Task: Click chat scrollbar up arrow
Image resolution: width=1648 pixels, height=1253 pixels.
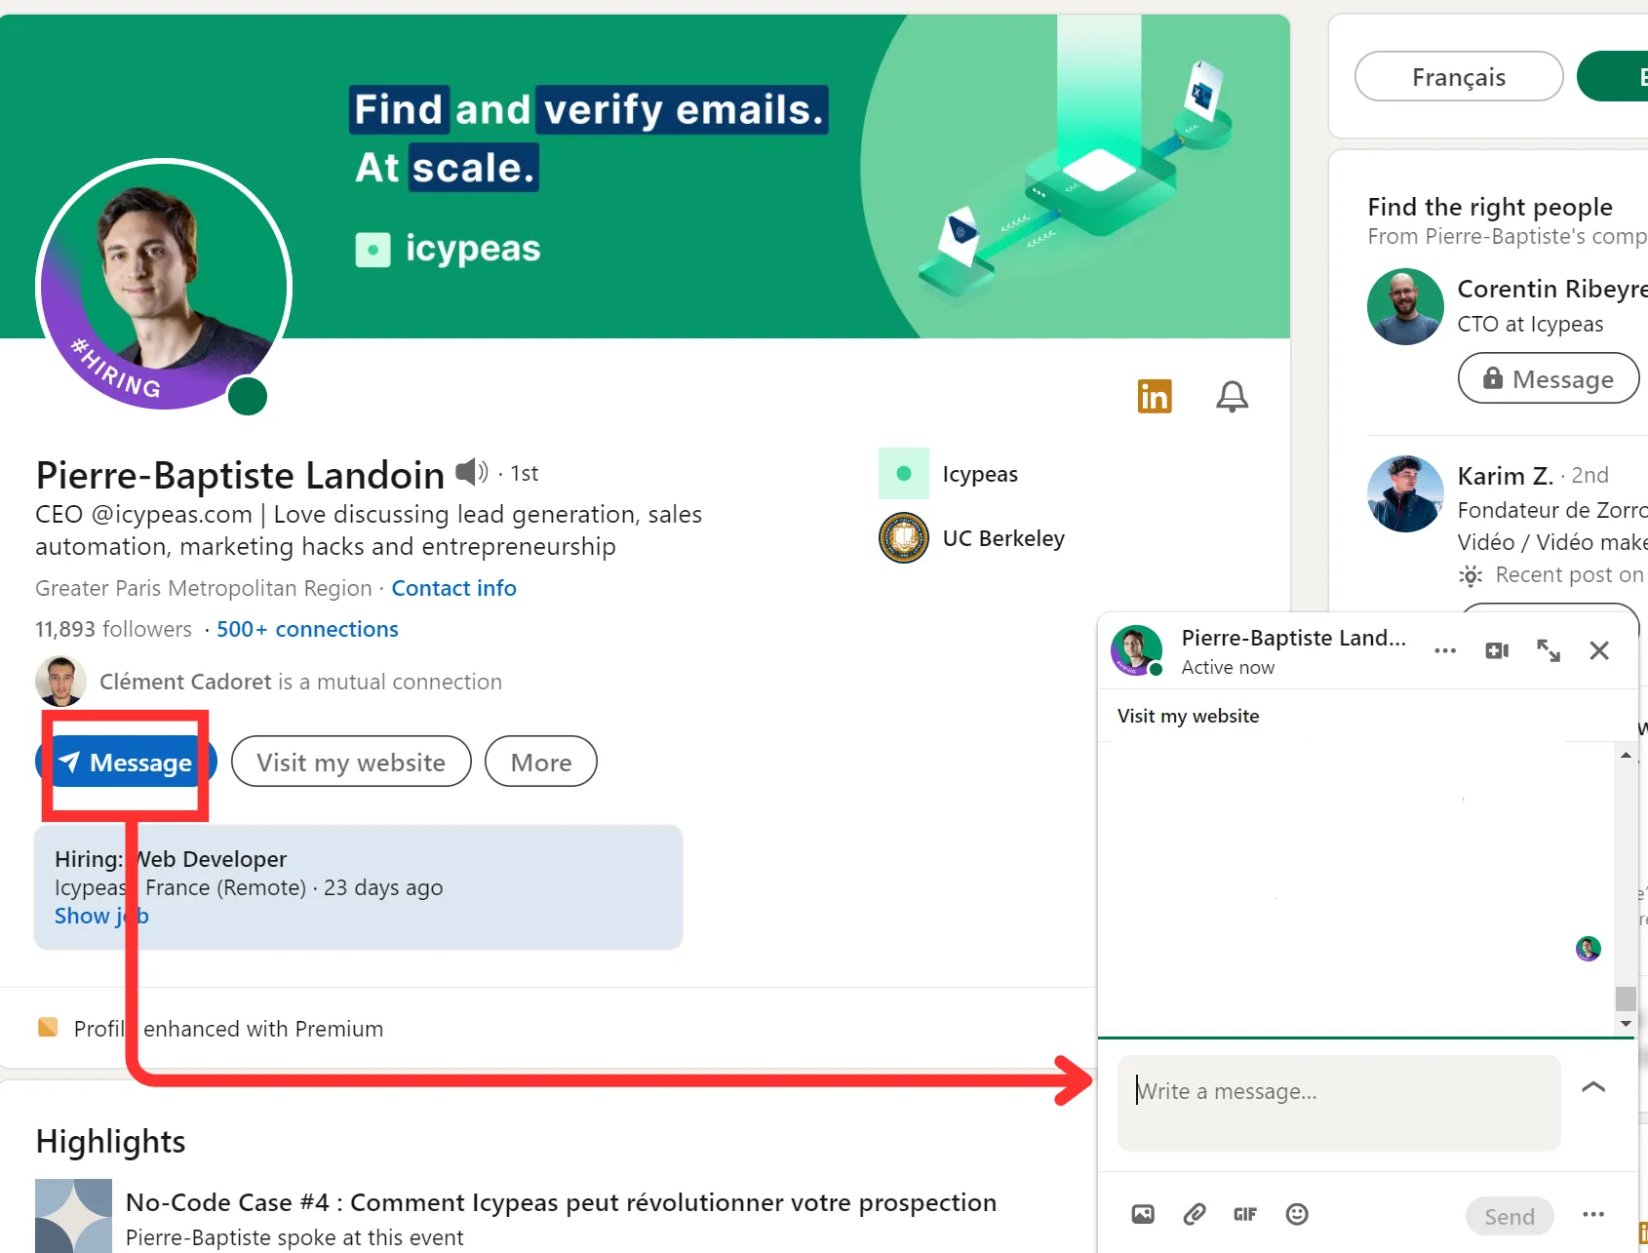Action: pyautogui.click(x=1626, y=755)
